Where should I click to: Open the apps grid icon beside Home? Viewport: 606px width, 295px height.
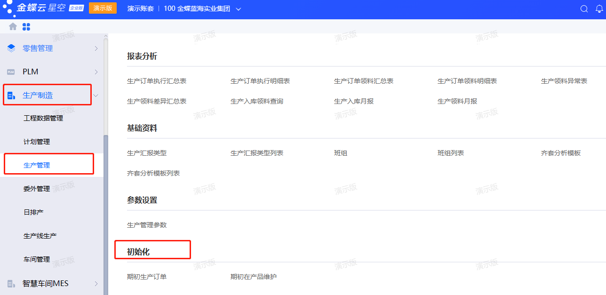point(26,26)
